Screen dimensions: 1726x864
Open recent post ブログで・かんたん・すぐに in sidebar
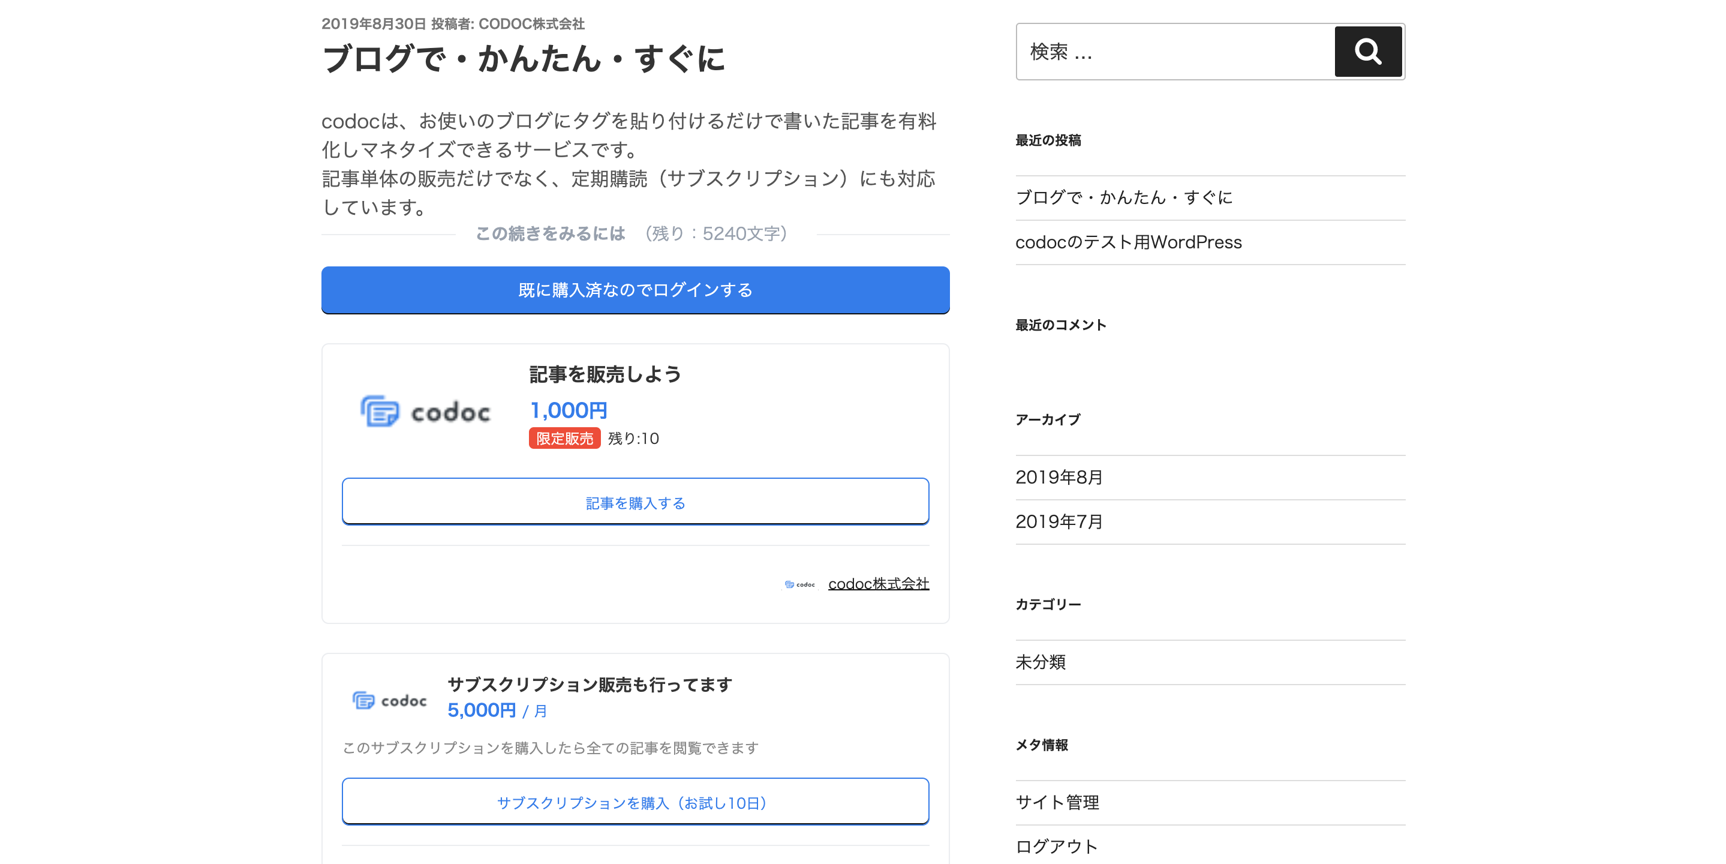[x=1124, y=197]
